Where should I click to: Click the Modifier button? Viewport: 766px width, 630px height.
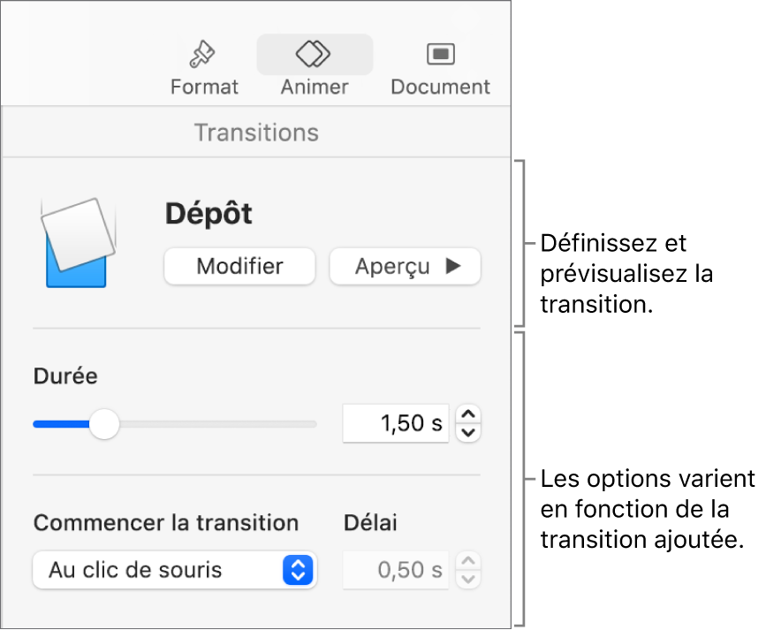coord(239,266)
